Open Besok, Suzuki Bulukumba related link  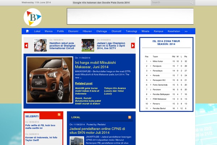[x=88, y=101]
